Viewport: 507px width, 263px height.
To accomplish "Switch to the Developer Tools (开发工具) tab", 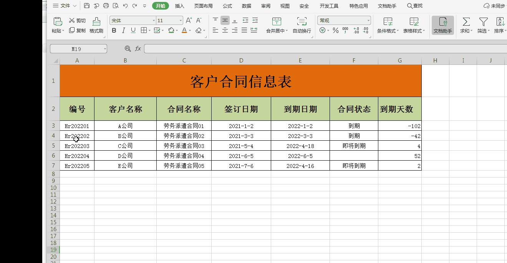I will point(329,6).
